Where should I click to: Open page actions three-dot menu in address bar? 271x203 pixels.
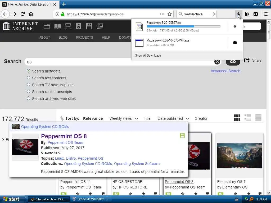click(162, 14)
